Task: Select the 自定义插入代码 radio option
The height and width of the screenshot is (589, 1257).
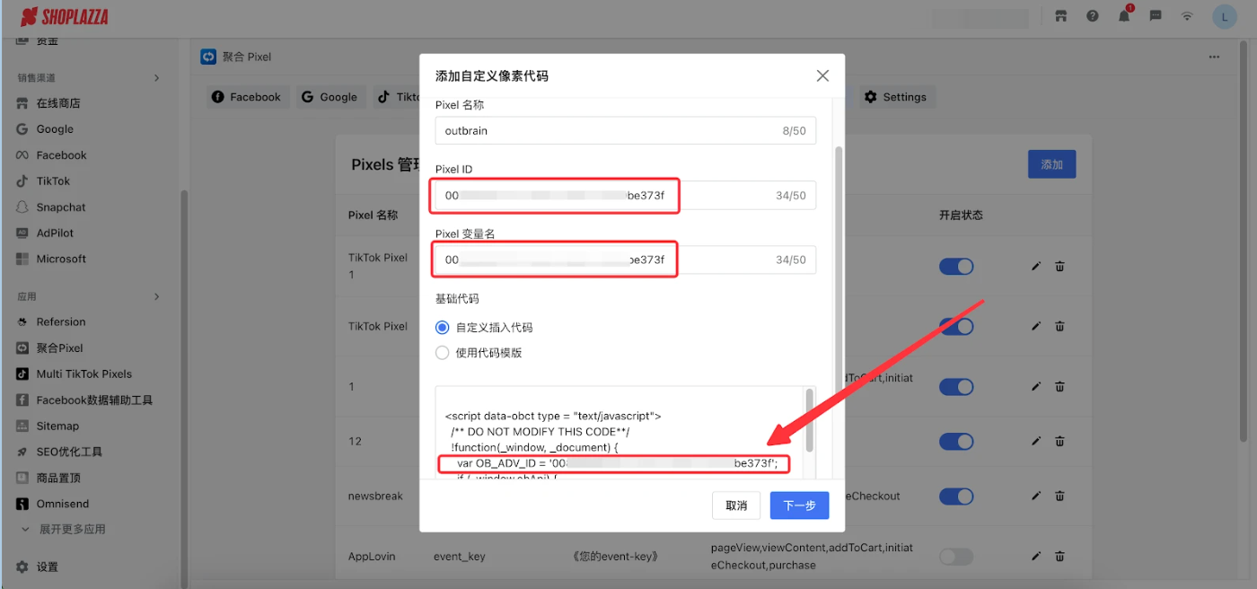Action: click(442, 328)
